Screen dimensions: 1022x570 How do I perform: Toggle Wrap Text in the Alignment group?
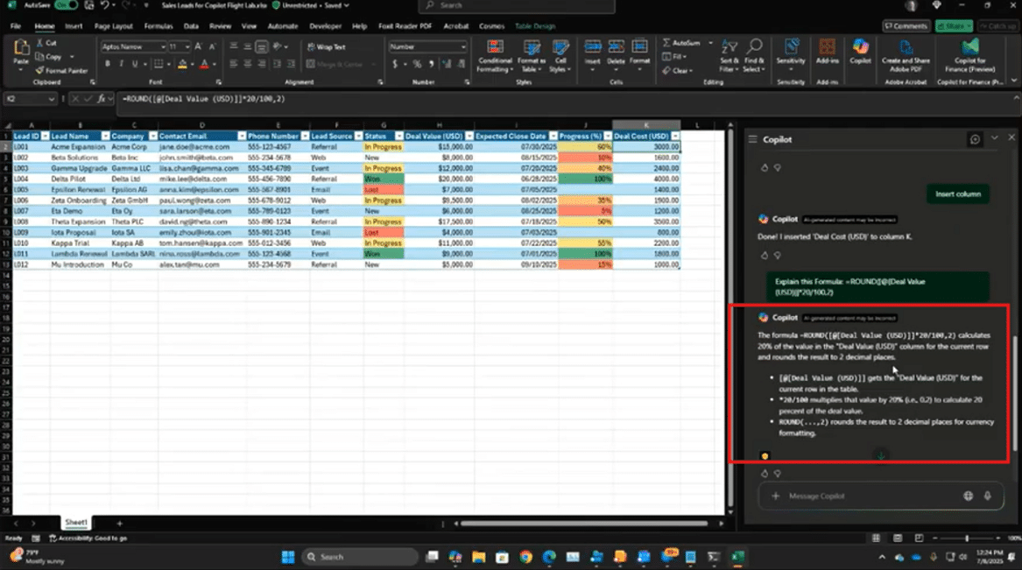pyautogui.click(x=327, y=47)
